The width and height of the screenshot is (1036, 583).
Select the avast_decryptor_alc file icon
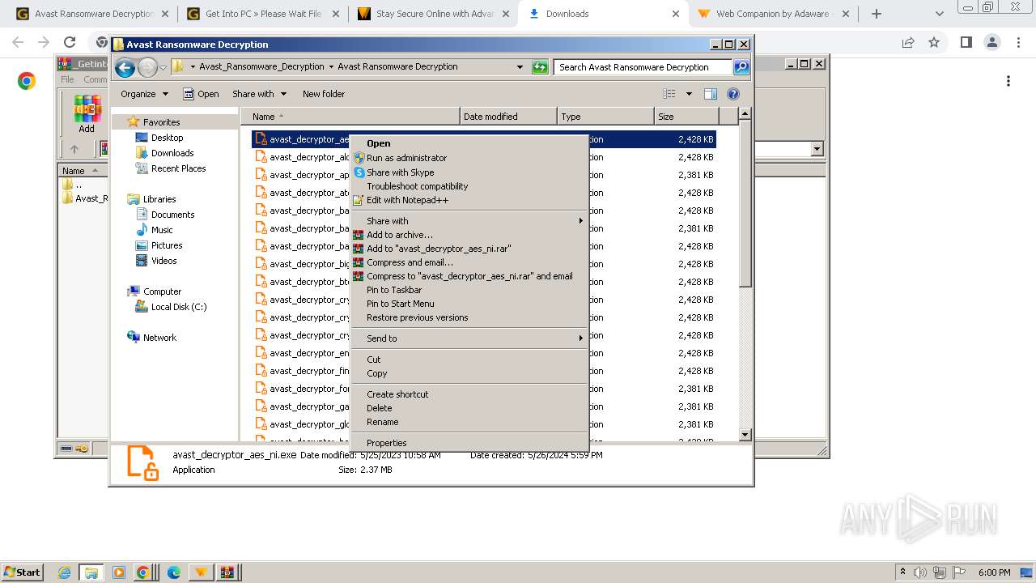261,157
